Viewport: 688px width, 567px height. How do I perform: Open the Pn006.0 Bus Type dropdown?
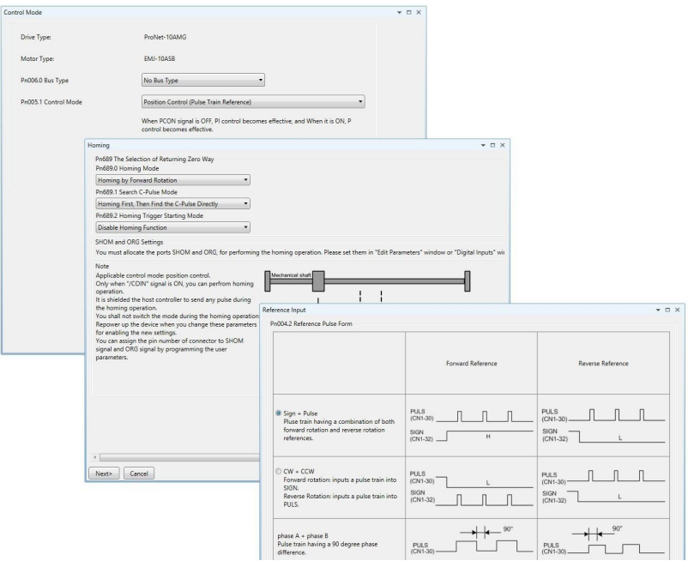click(x=203, y=81)
